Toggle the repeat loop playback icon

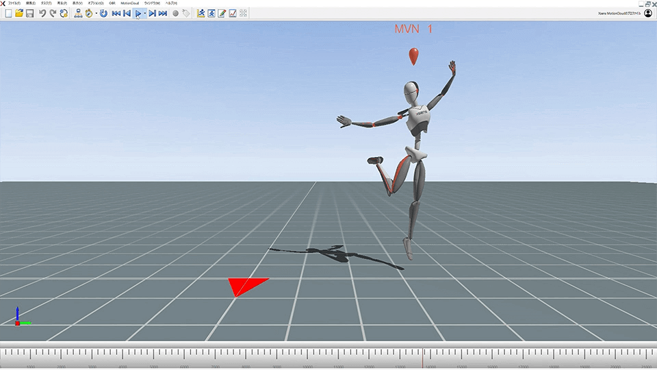coord(64,13)
